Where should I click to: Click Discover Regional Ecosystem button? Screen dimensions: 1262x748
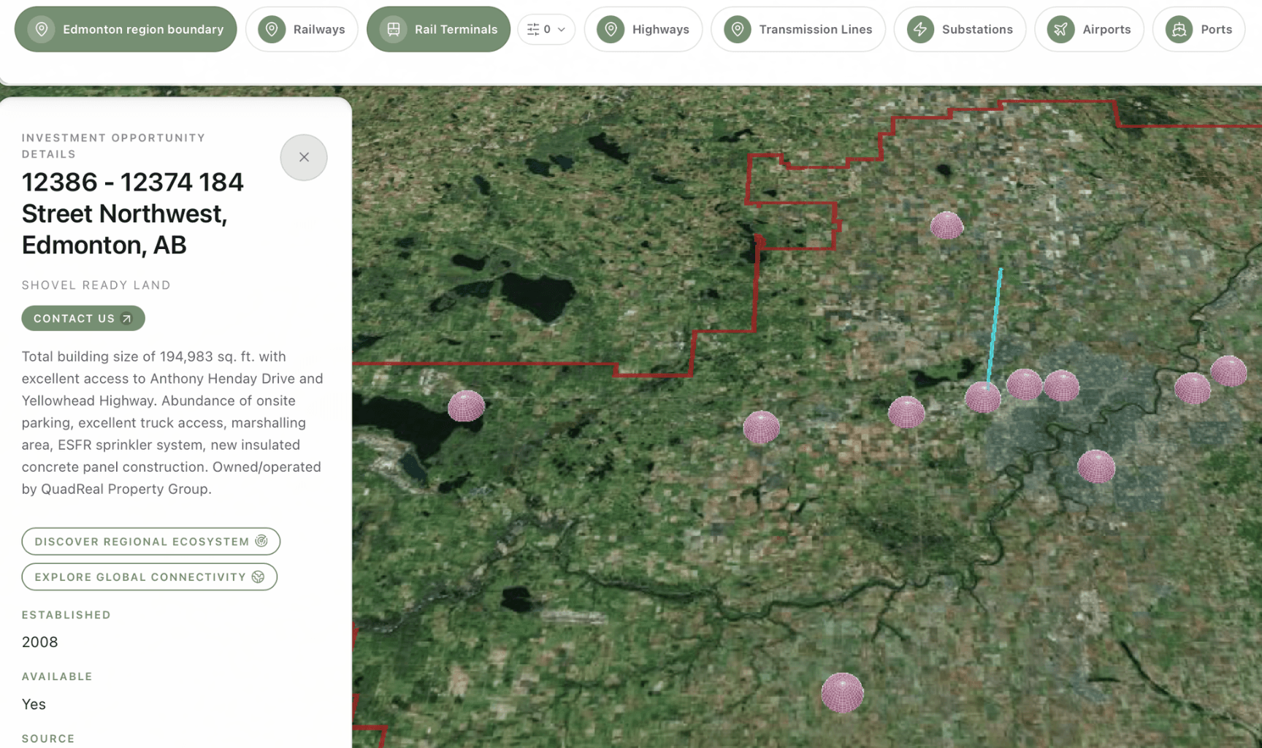[151, 541]
